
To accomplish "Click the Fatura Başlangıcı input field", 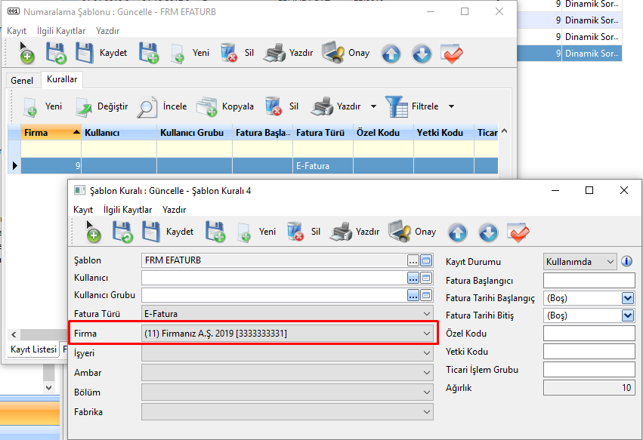I will pos(589,281).
